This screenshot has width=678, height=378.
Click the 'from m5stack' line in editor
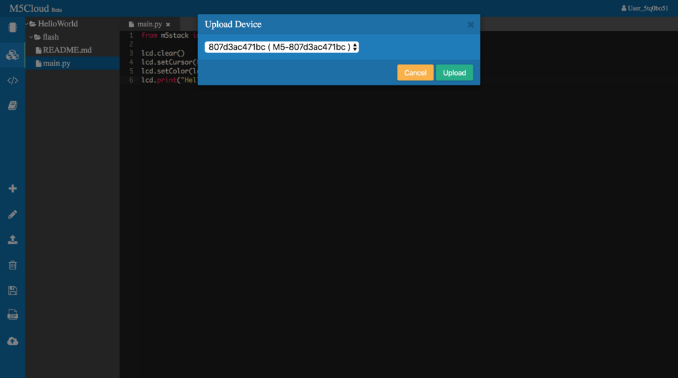click(169, 36)
